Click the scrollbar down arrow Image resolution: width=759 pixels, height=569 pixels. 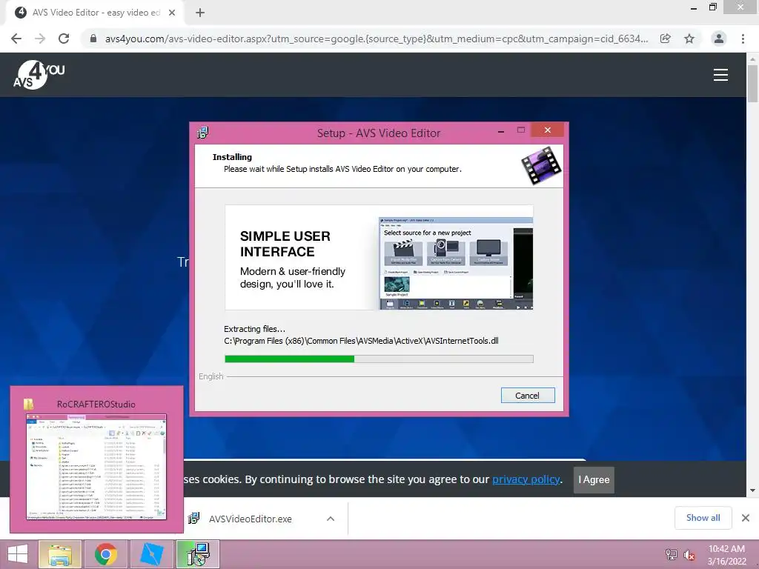(752, 490)
